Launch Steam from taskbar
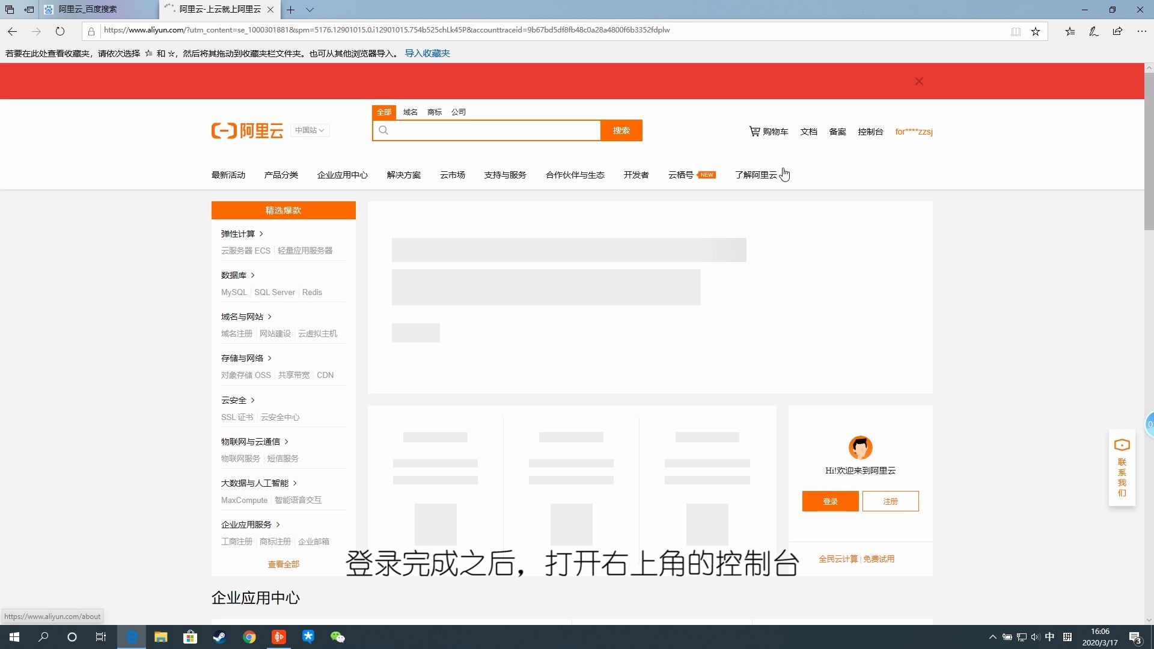 tap(219, 637)
